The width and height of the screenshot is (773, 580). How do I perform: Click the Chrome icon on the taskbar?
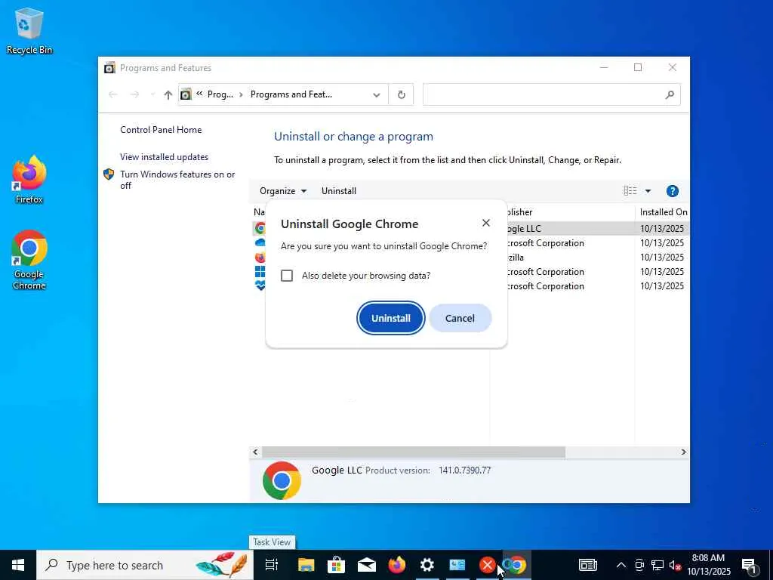(516, 565)
